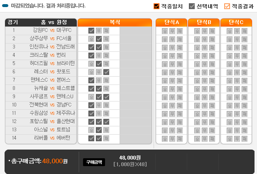Toggle 복식 패 box for game 6 레스터
The height and width of the screenshot is (174, 257).
(106, 72)
